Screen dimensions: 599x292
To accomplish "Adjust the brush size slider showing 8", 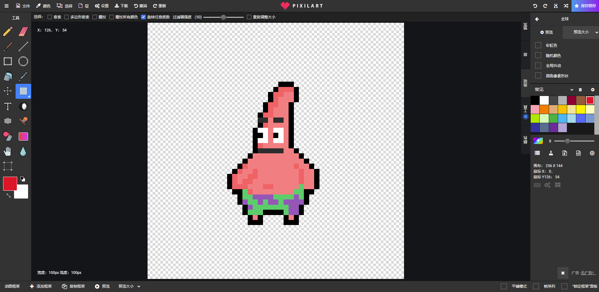I will 574,141.
